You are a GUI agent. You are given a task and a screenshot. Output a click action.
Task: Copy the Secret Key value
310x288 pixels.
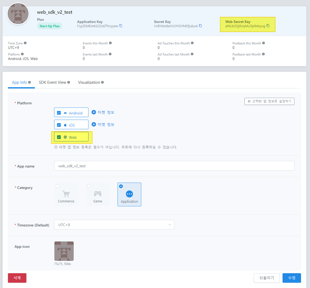pos(200,26)
